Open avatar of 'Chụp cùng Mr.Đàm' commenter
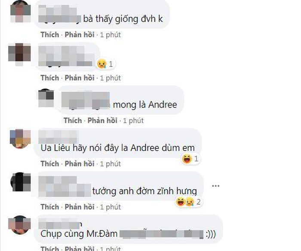The height and width of the screenshot is (251, 301). click(x=20, y=225)
